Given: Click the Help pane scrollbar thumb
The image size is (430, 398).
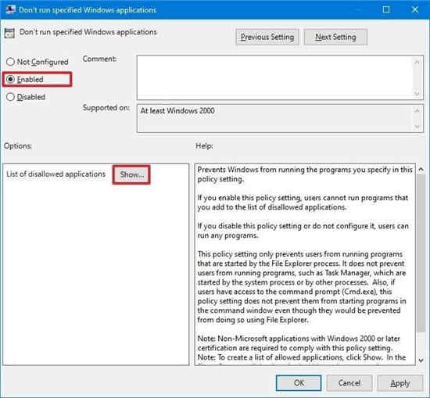Looking at the screenshot, I should coord(421,253).
